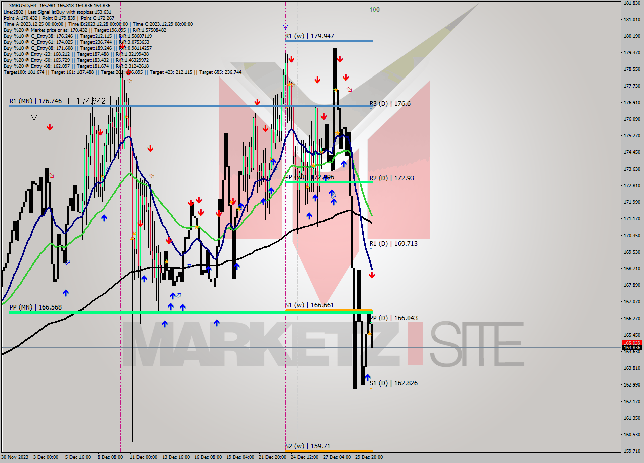
Task: Click the black 'I V' wave label
Action: (32, 117)
